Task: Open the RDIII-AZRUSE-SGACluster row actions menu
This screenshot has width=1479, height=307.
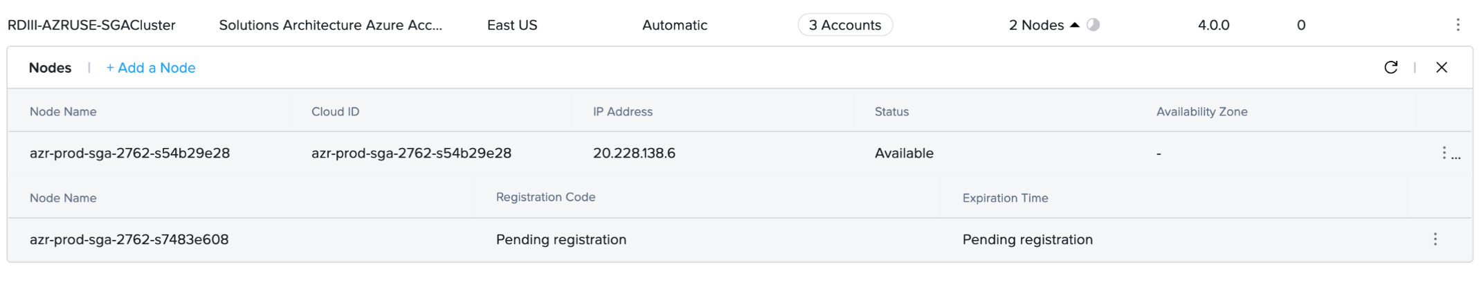Action: 1458,25
